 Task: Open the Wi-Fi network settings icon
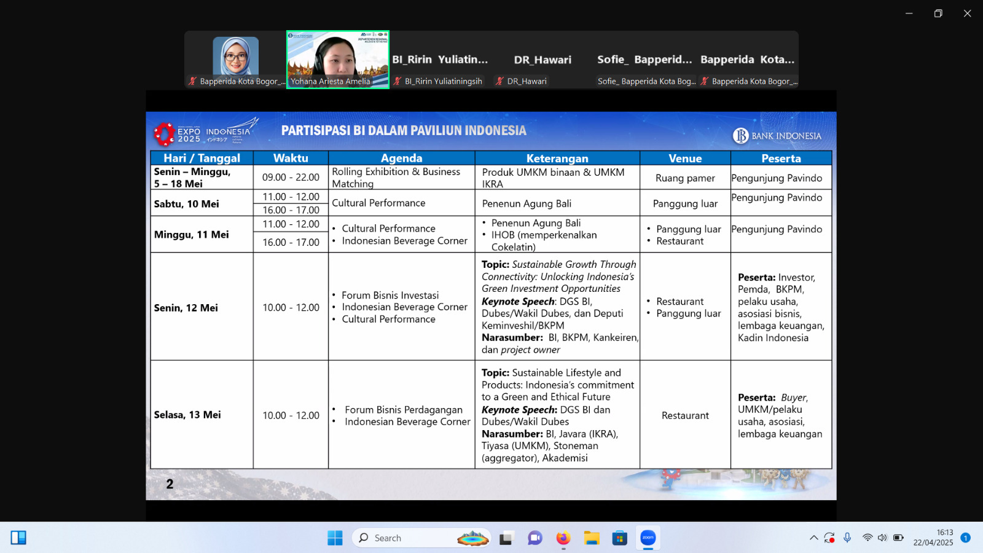pyautogui.click(x=867, y=538)
